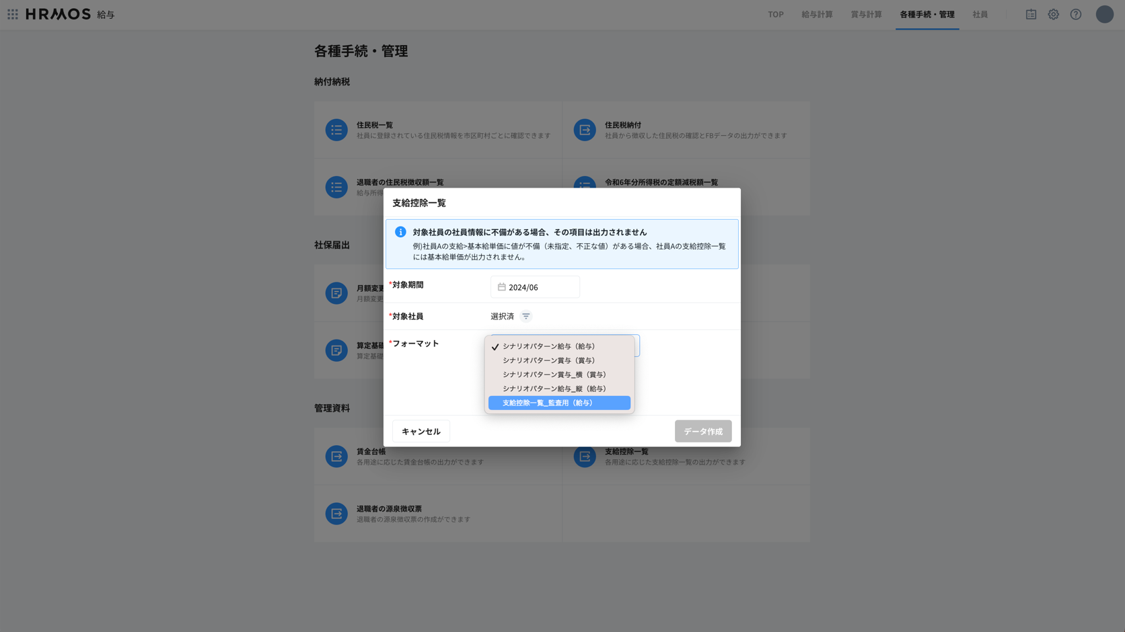Screen dimensions: 1125x632
Task: Click the calendar icon in header
Action: tap(1030, 14)
